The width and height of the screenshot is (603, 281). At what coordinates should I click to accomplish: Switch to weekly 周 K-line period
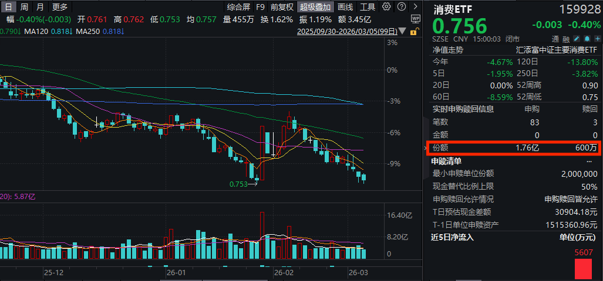(x=24, y=7)
